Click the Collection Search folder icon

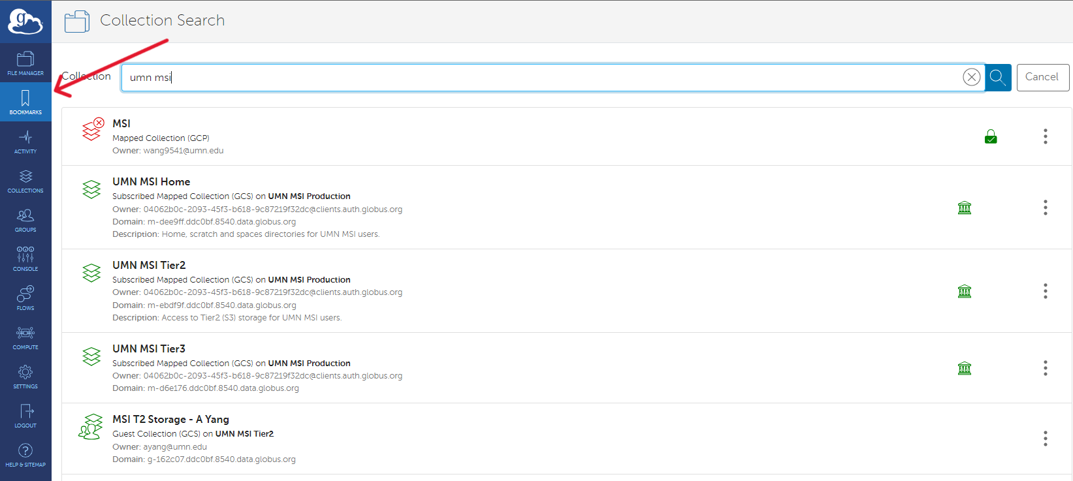coord(77,22)
